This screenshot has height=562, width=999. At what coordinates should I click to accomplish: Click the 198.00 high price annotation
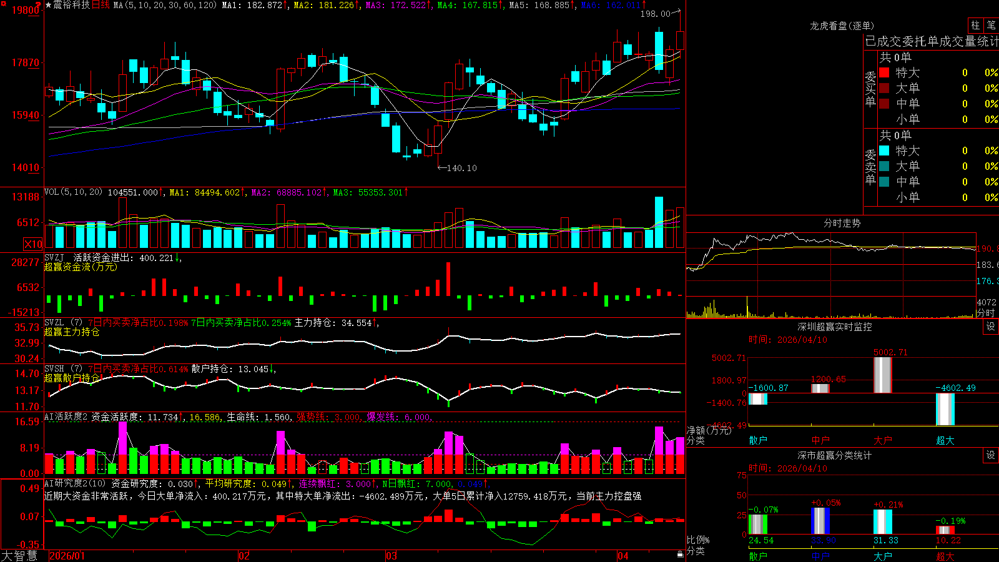pos(655,14)
